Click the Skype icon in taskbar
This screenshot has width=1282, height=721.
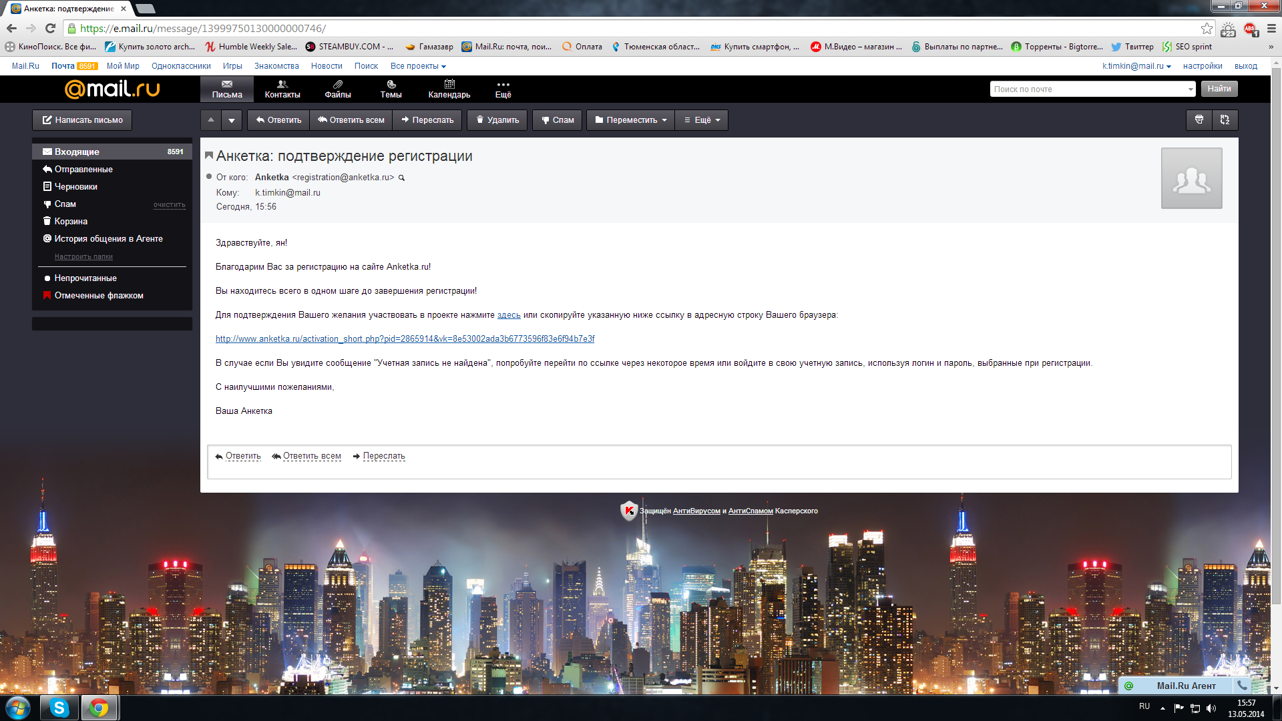tap(59, 708)
